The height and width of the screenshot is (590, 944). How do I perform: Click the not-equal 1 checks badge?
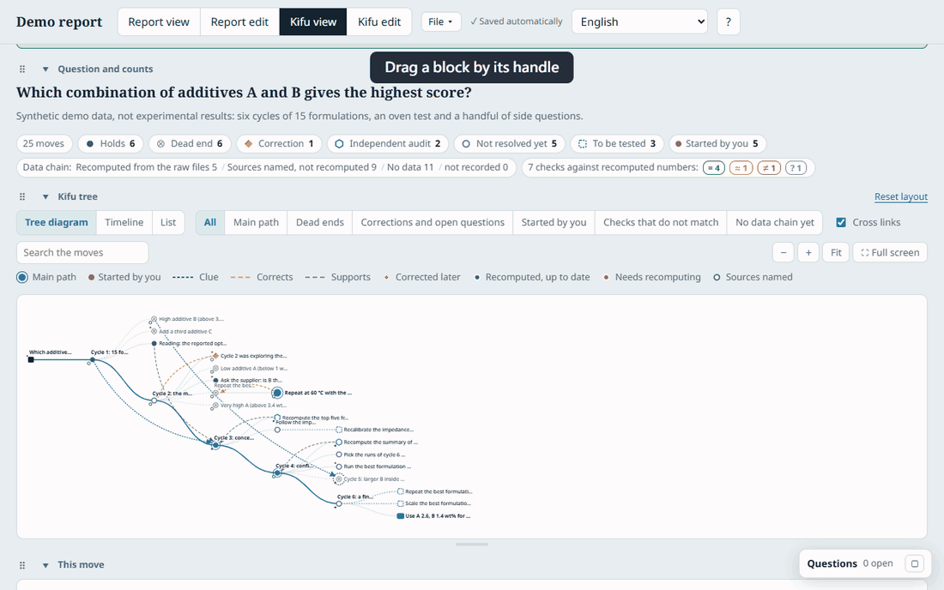769,168
